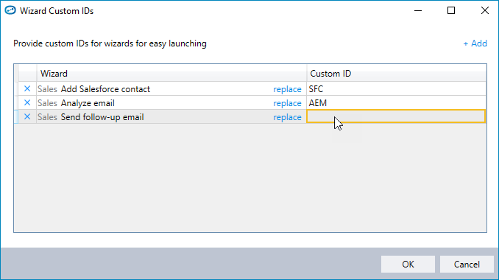Replace the Send follow-up email wizard
Image resolution: width=499 pixels, height=280 pixels.
287,117
